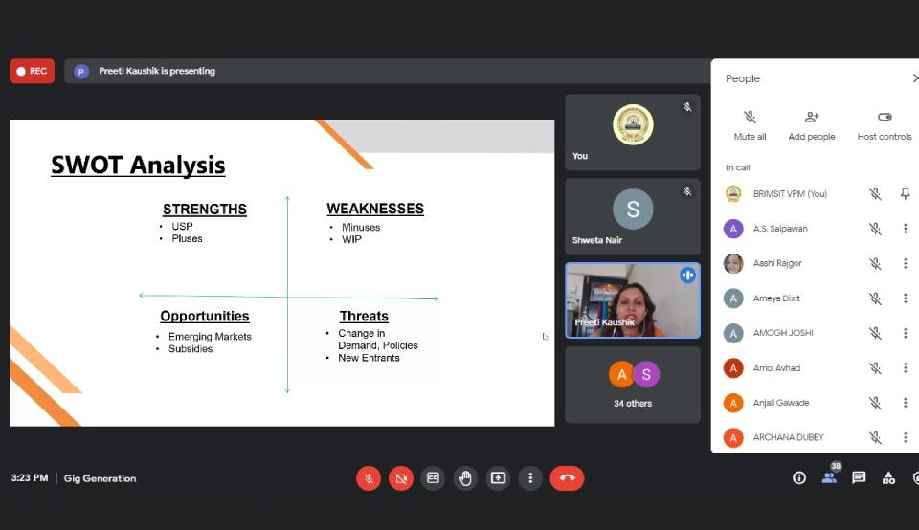The height and width of the screenshot is (530, 919).
Task: Click the REC recording indicator
Action: click(33, 71)
